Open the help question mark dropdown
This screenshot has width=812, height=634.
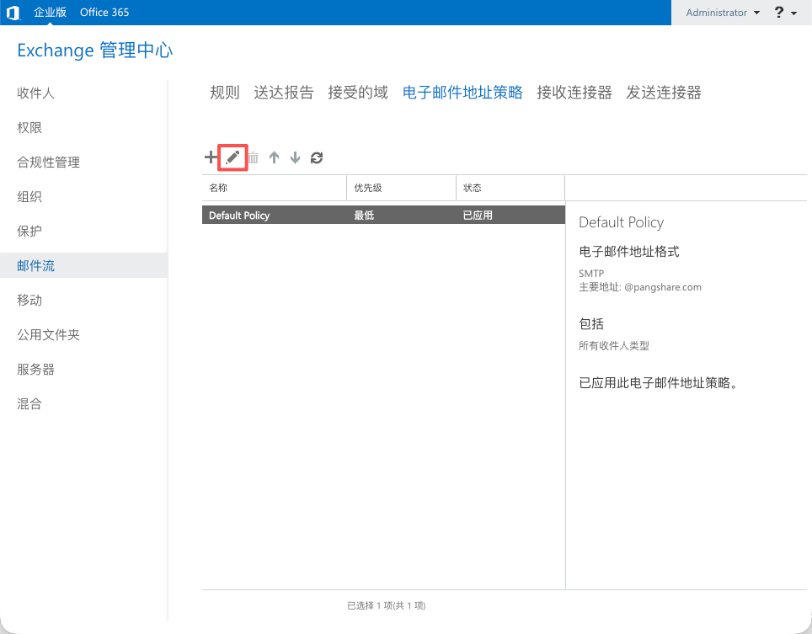pos(785,13)
